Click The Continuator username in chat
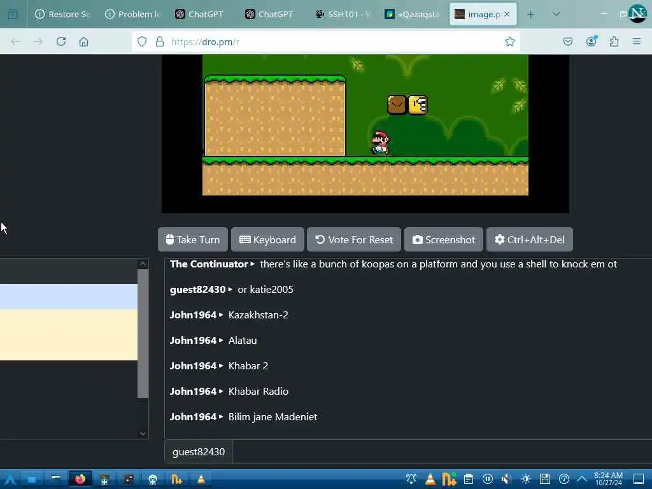This screenshot has width=652, height=489. pyautogui.click(x=209, y=264)
